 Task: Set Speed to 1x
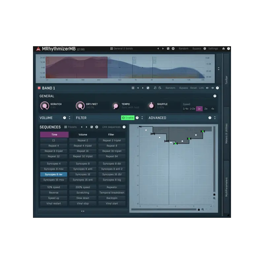(x=199, y=109)
